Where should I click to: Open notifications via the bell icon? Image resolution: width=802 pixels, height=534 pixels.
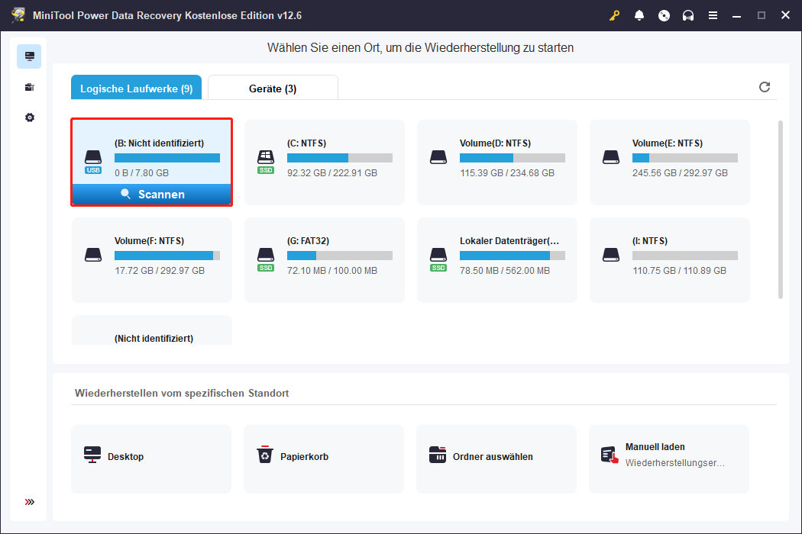(639, 15)
